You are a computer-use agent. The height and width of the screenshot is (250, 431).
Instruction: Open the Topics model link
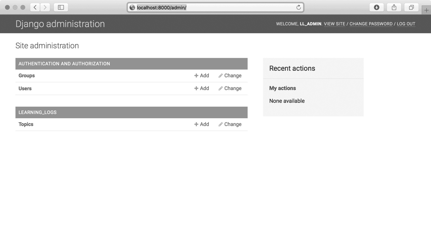point(26,124)
